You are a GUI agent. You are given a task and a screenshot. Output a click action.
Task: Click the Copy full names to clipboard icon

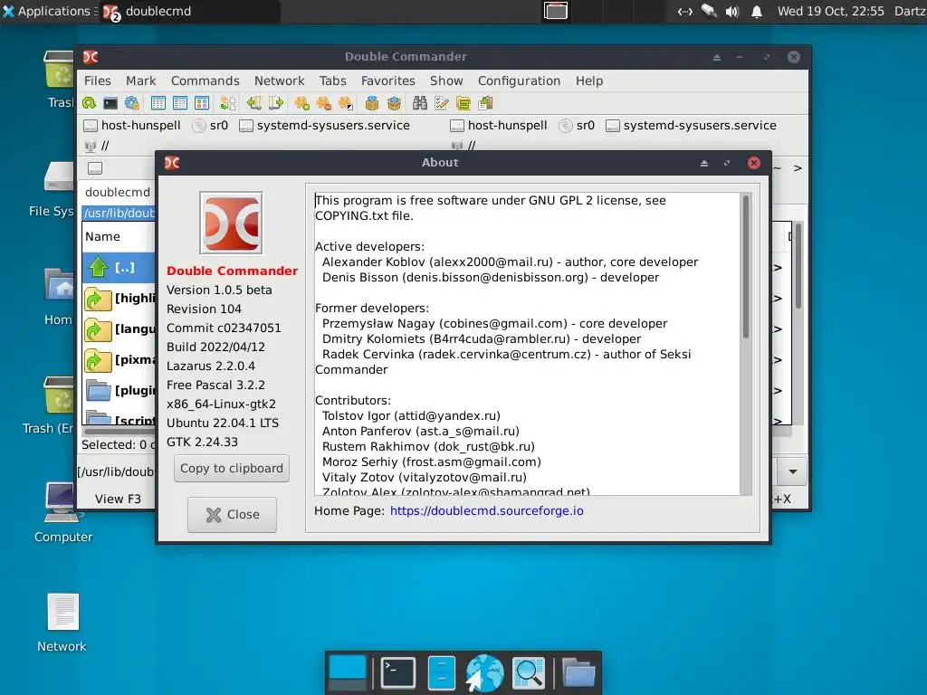click(485, 103)
